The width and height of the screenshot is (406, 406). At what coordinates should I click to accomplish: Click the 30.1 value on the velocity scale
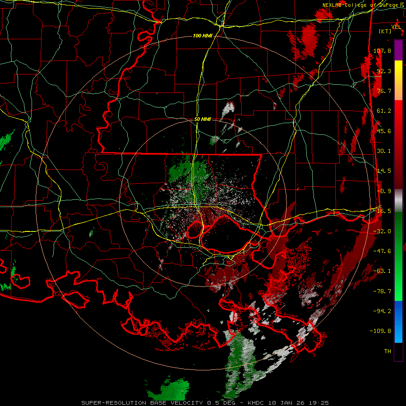[384, 151]
